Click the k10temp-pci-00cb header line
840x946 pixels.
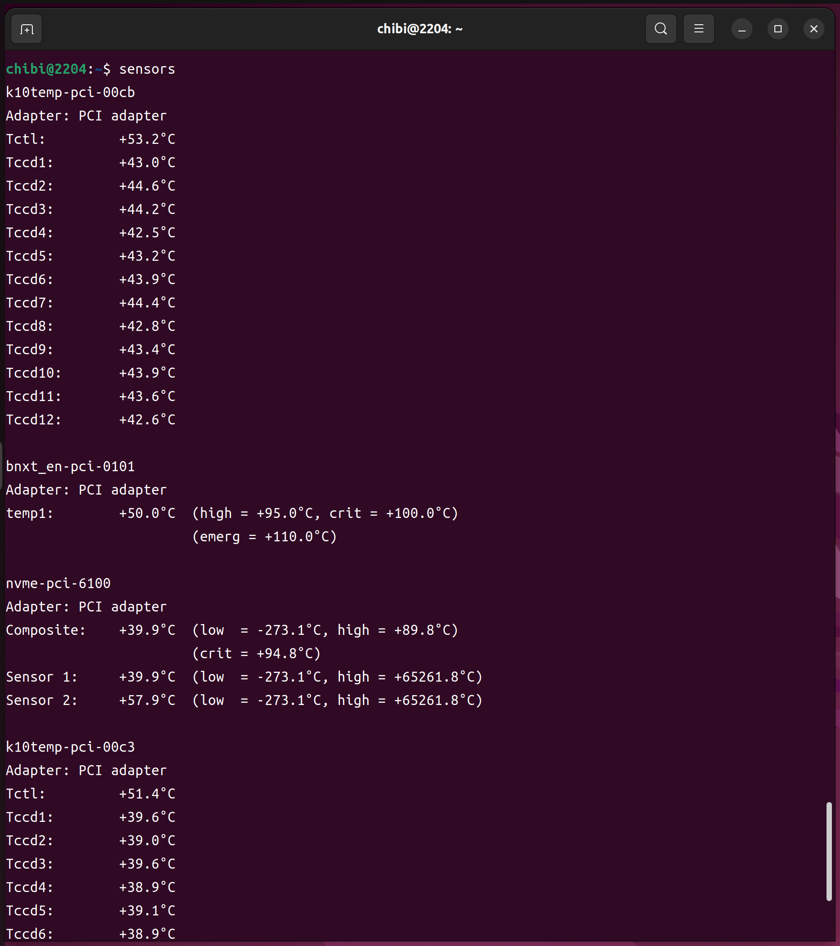pos(70,93)
